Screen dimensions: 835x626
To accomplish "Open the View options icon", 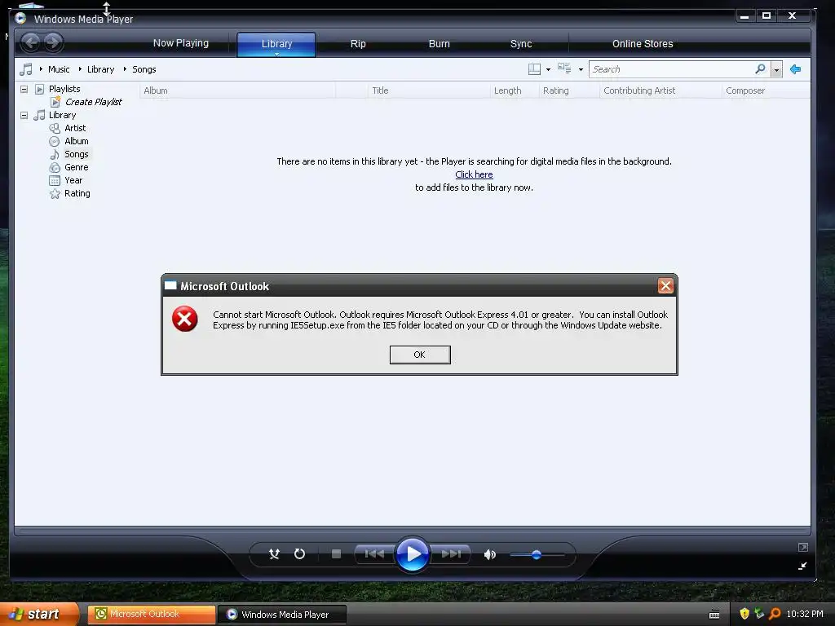I will 564,68.
